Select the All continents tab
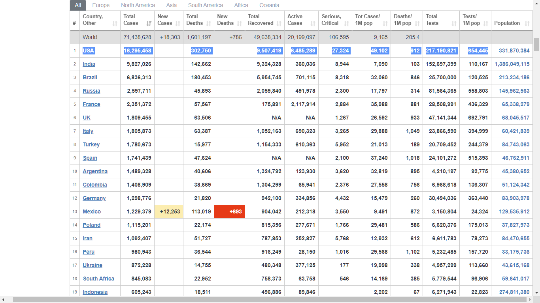The image size is (540, 303). 78,5
